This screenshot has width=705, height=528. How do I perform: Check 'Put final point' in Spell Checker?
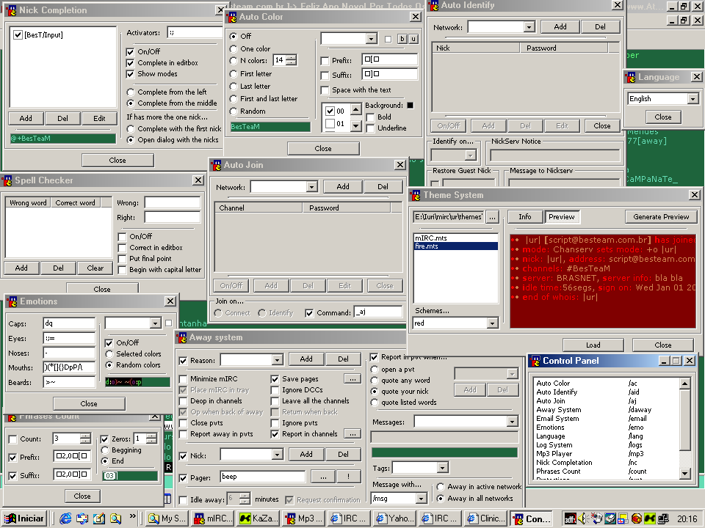click(122, 259)
